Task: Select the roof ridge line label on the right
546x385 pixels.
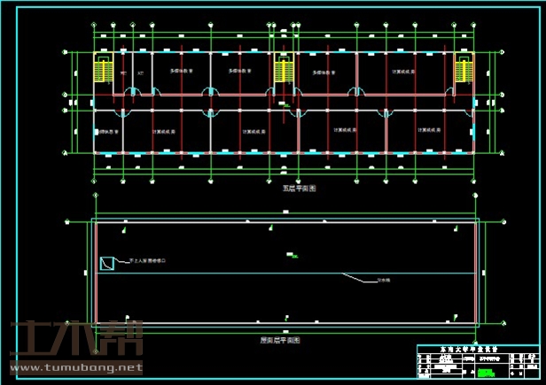Action: [385, 280]
